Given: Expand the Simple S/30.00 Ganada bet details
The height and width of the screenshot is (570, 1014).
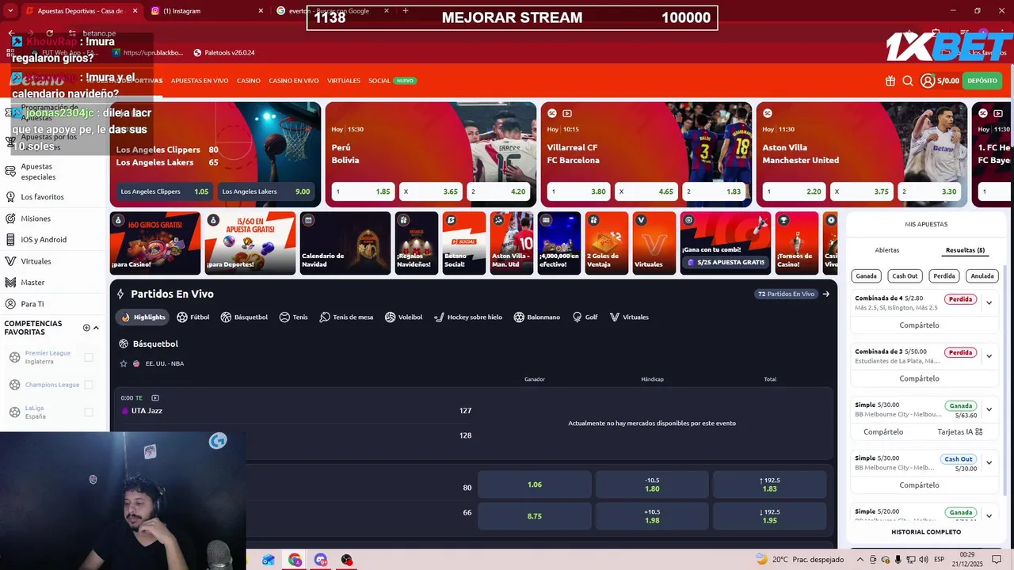Looking at the screenshot, I should pos(989,410).
